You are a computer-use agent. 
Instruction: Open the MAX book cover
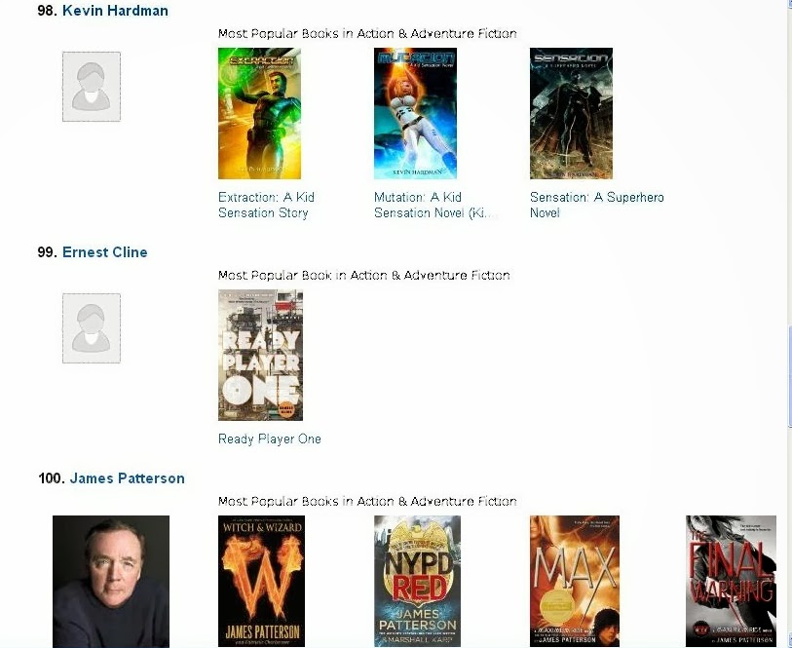tap(575, 582)
